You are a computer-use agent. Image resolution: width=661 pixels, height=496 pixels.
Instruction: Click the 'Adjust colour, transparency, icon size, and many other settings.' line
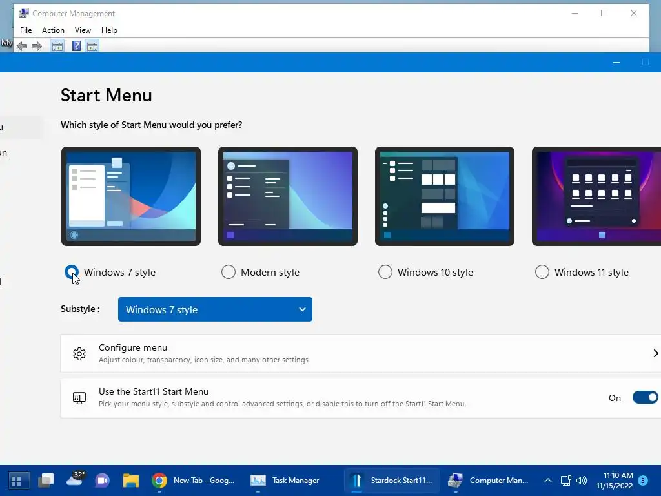205,360
